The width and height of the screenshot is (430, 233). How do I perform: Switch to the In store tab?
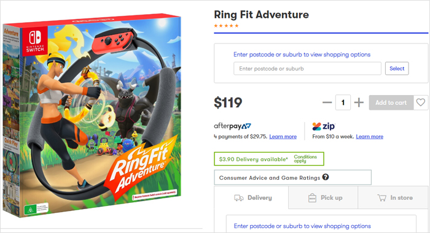394,197
